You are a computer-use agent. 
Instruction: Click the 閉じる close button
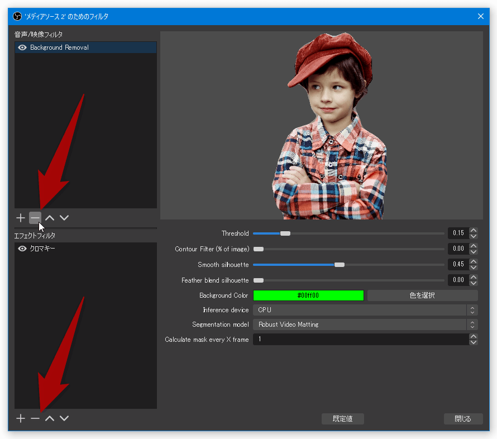(x=463, y=419)
